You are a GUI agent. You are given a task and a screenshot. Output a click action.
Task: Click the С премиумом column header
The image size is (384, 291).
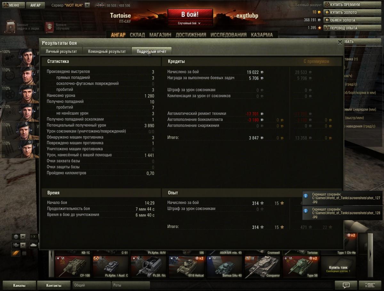(316, 61)
